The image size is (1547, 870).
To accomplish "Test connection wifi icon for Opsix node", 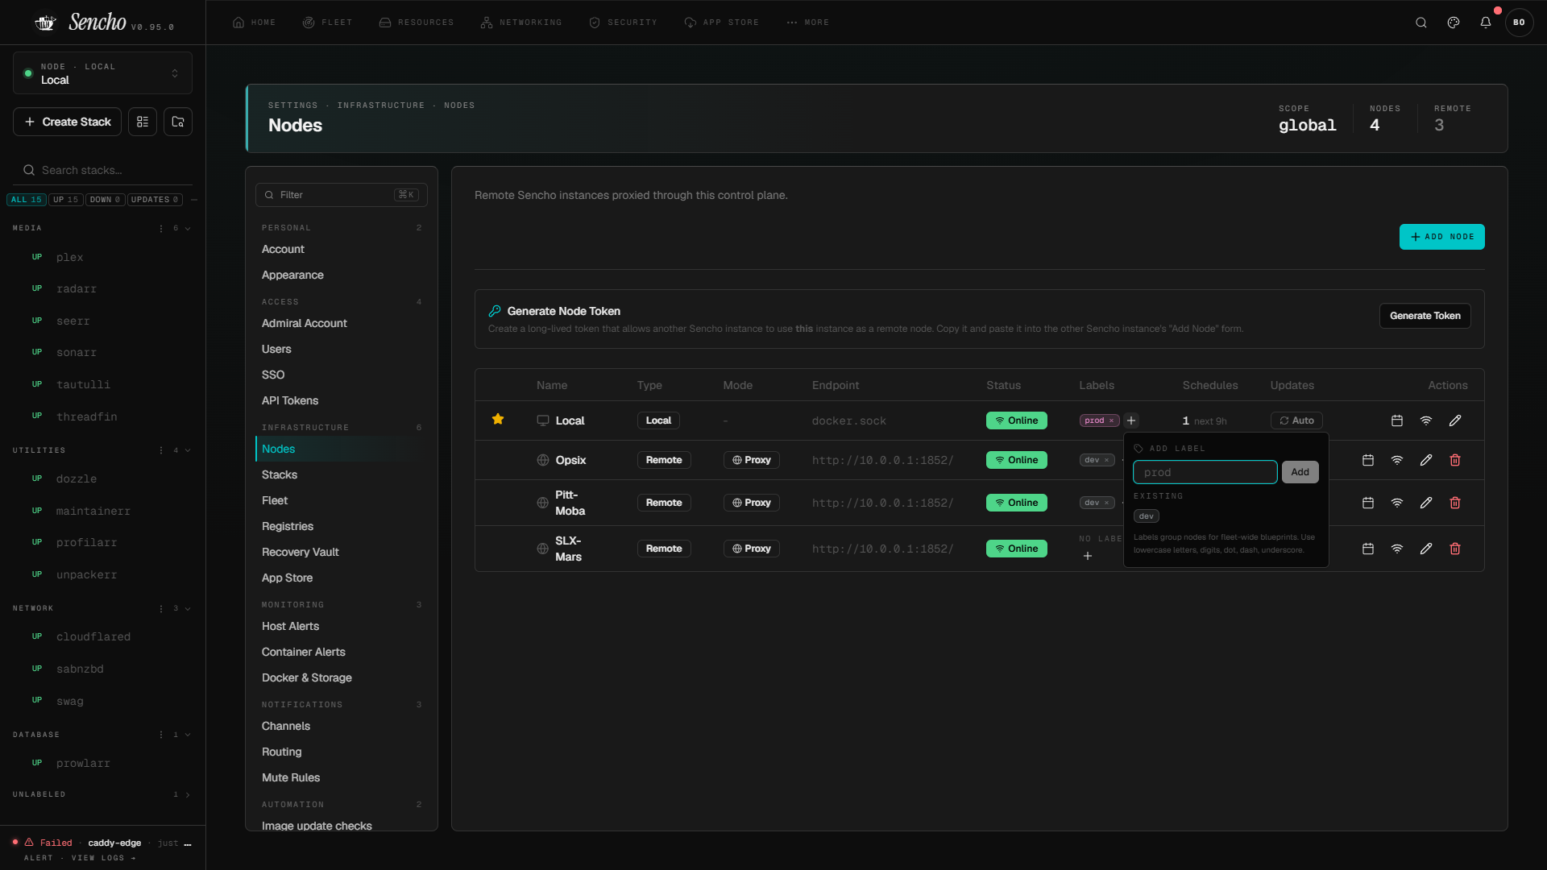I will click(x=1397, y=460).
